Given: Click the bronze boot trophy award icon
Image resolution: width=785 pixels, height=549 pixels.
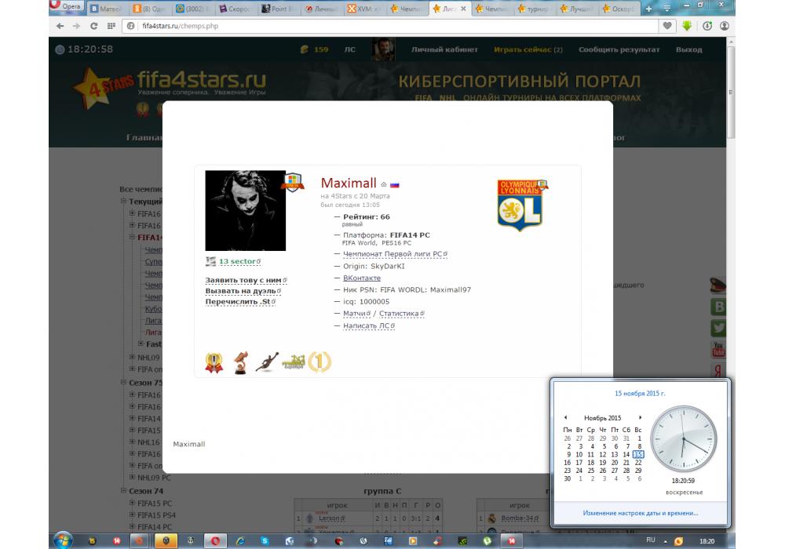Looking at the screenshot, I should coord(241,362).
